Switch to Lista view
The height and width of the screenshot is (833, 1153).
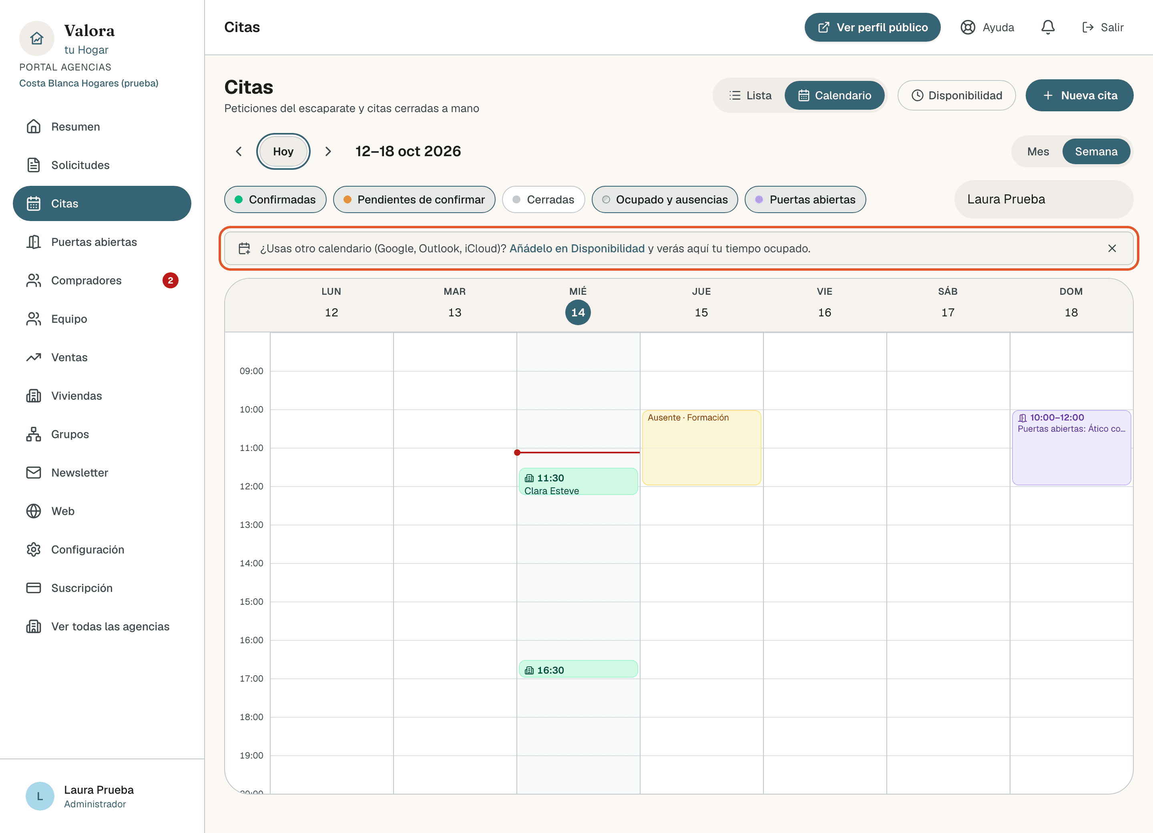(750, 96)
